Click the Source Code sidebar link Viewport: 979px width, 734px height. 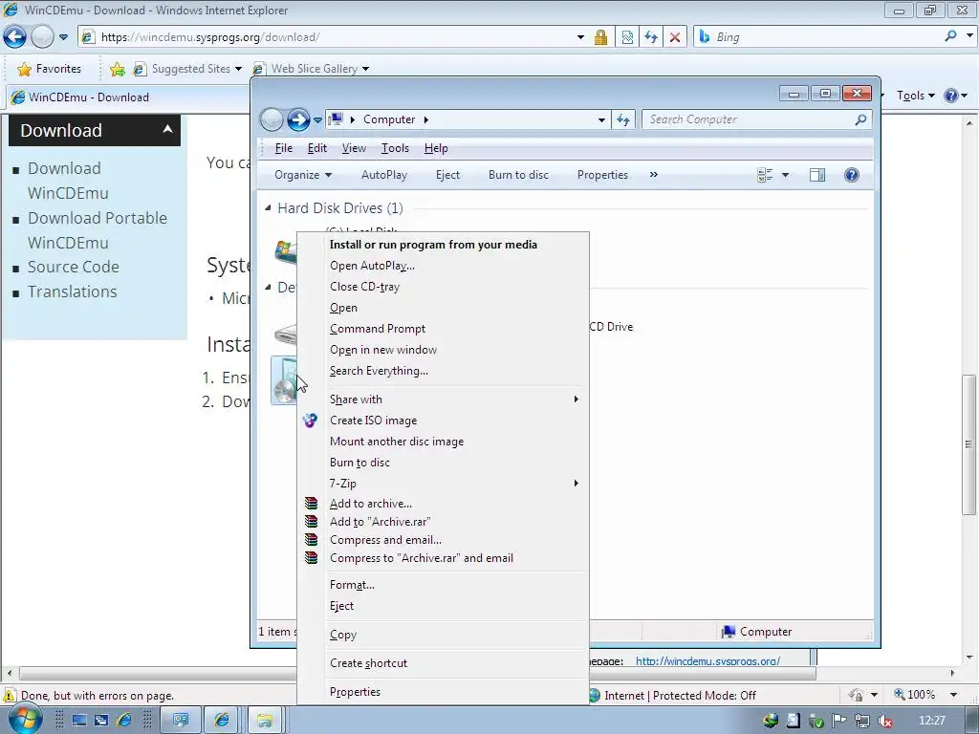(73, 267)
